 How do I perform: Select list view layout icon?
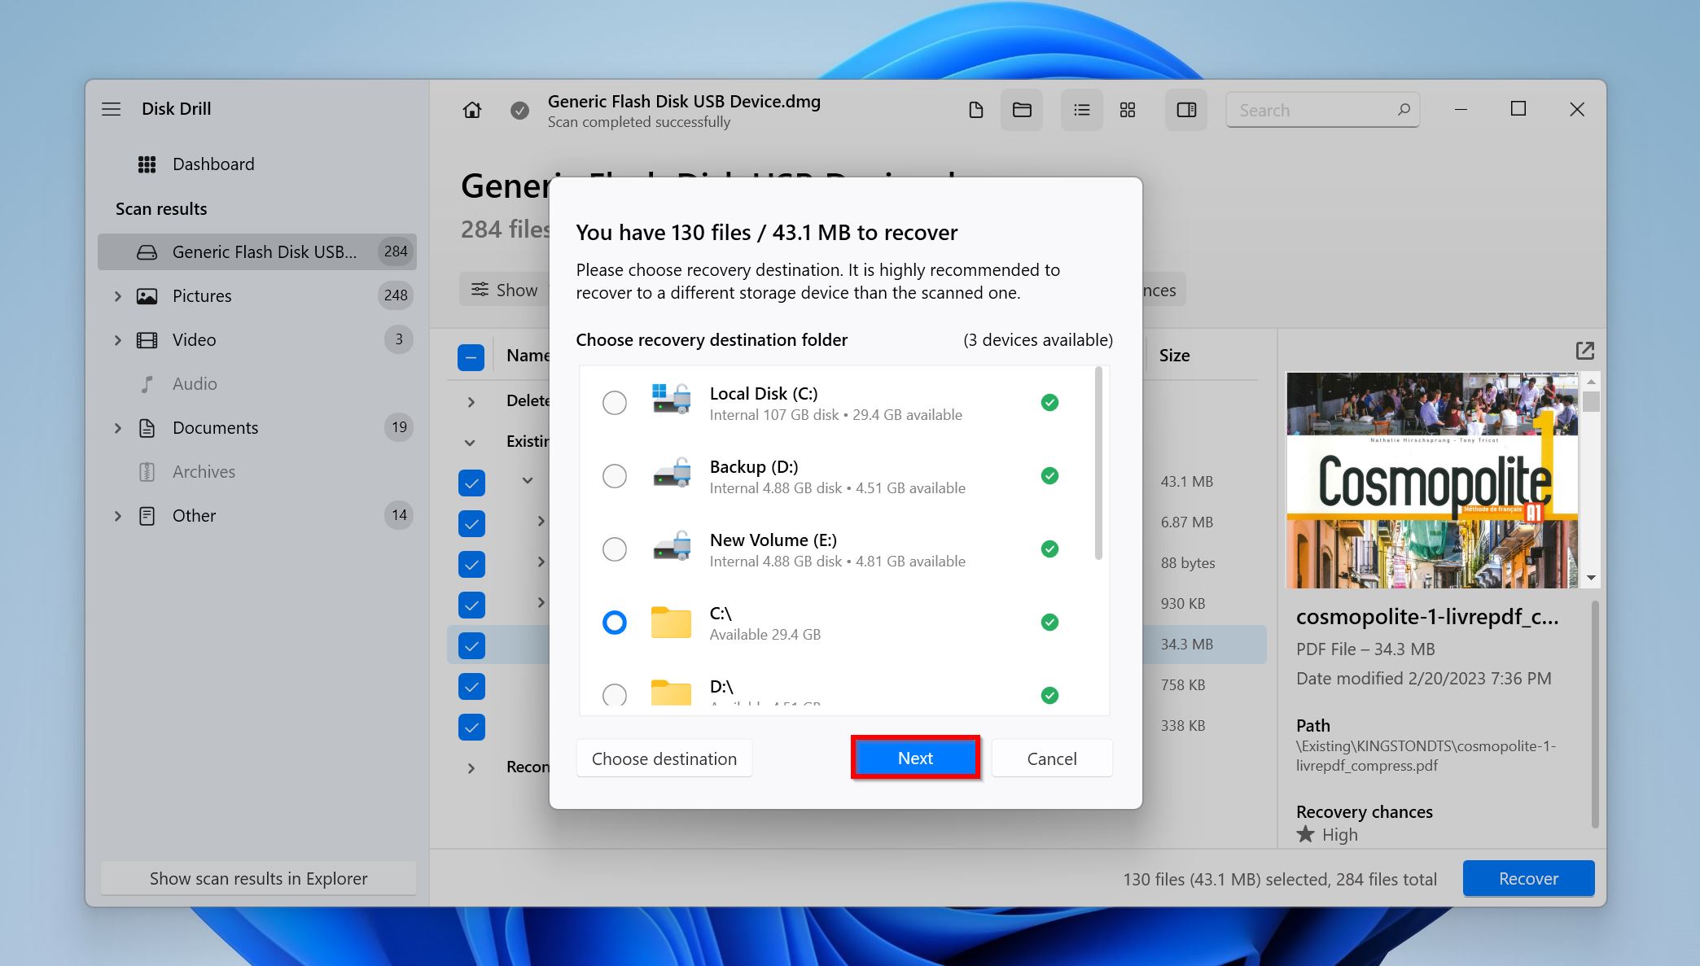(x=1081, y=110)
